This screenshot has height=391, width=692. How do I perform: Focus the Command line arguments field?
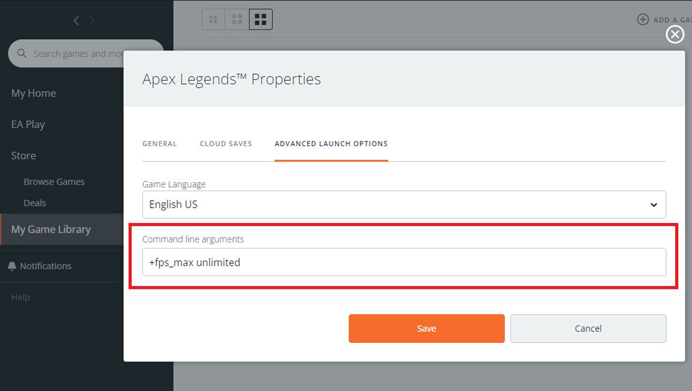tap(404, 262)
